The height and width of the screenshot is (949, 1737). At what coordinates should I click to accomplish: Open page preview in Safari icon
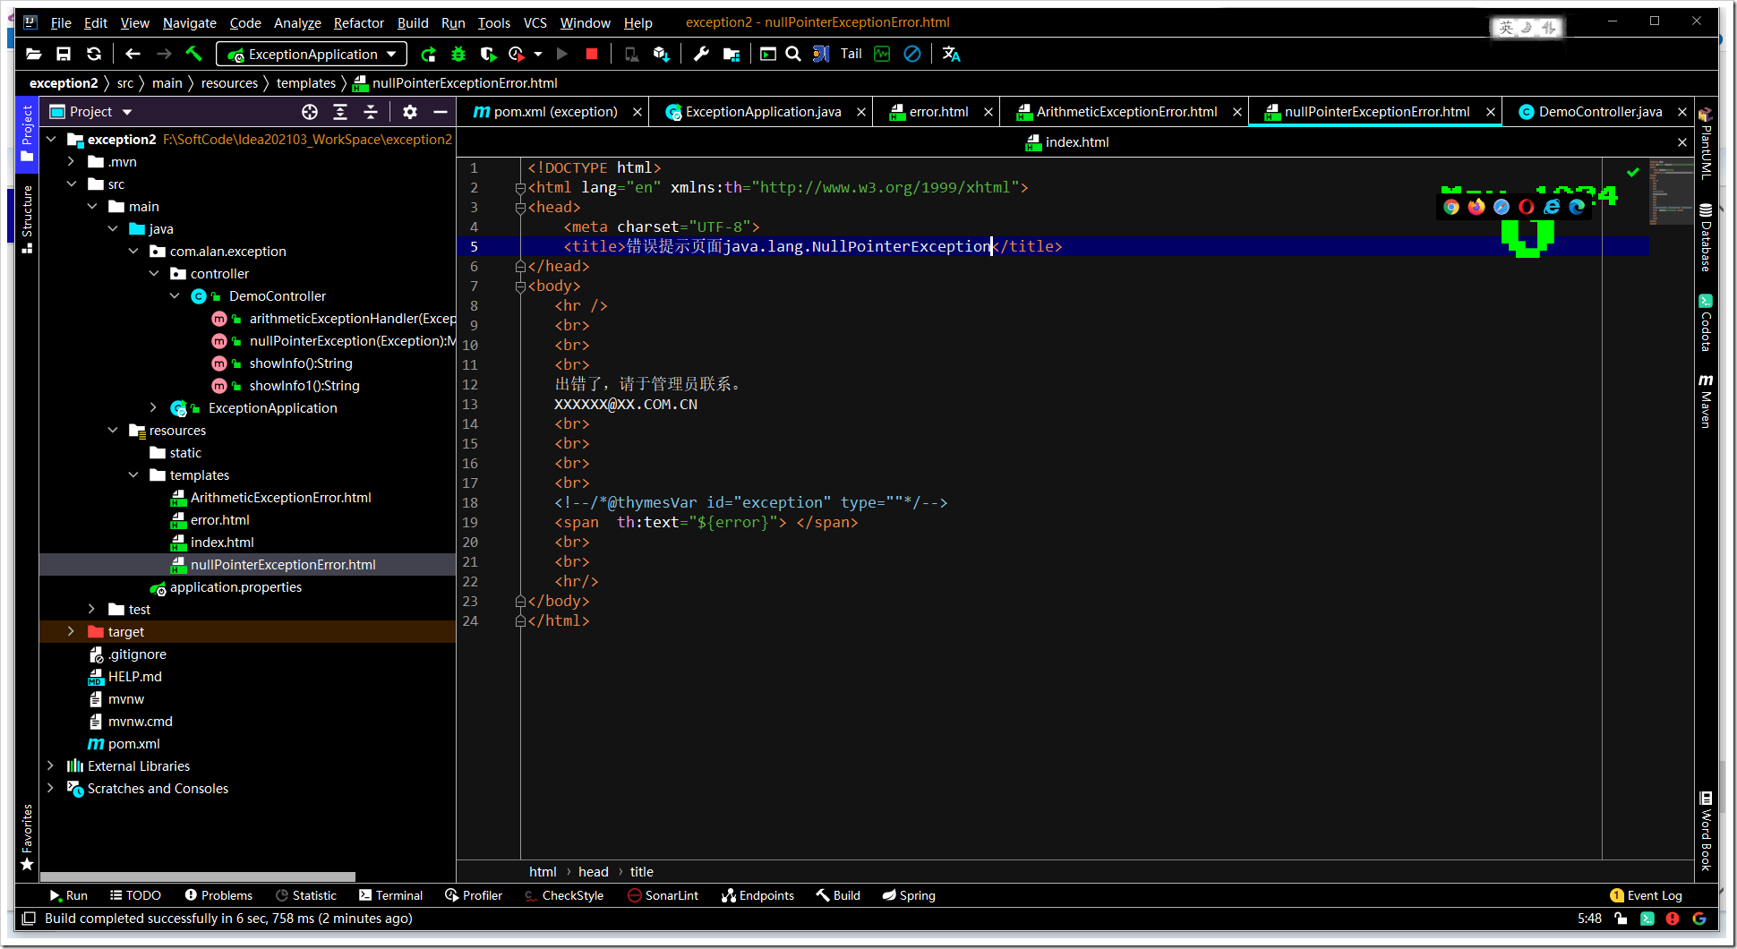(1502, 207)
